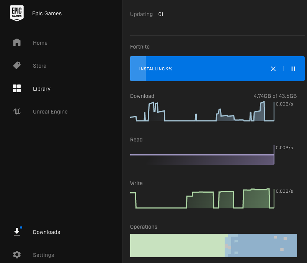
Task: Open the Store text label
Action: click(x=39, y=66)
